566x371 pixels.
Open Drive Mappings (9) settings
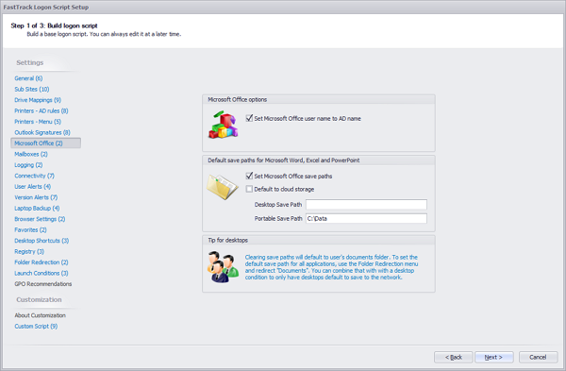click(x=38, y=100)
